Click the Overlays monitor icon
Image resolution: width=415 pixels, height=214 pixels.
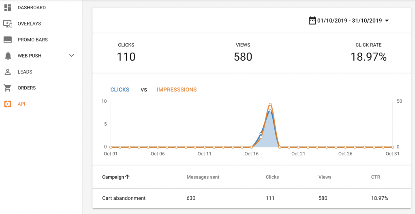tap(8, 24)
